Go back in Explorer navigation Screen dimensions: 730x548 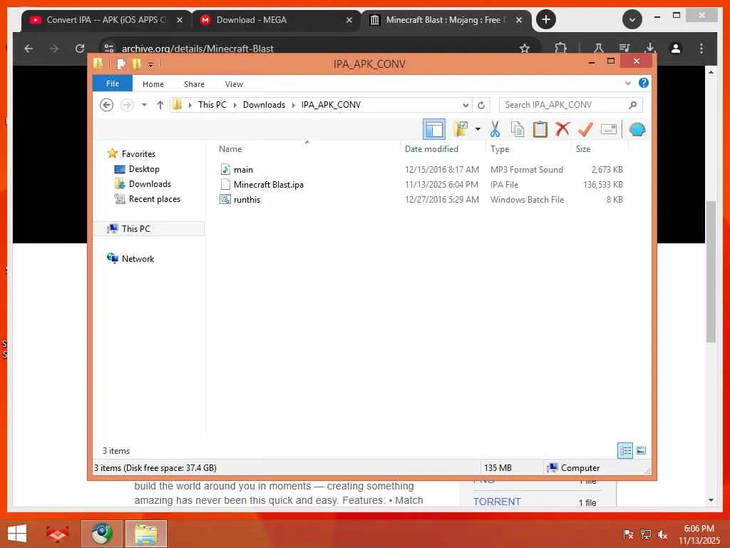[107, 105]
